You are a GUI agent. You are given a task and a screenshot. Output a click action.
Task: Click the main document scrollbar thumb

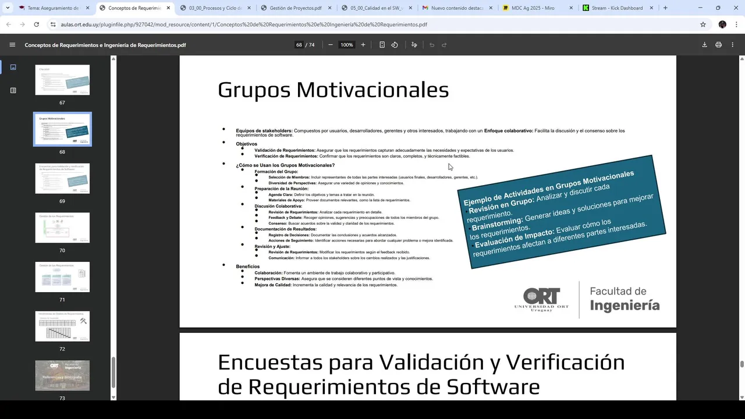(x=742, y=364)
